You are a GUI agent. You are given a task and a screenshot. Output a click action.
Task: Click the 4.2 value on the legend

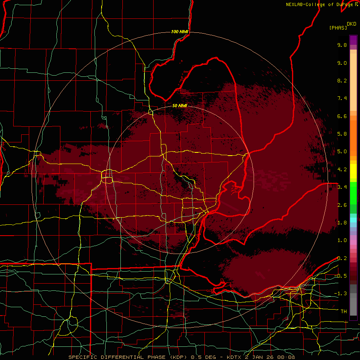click(x=342, y=170)
